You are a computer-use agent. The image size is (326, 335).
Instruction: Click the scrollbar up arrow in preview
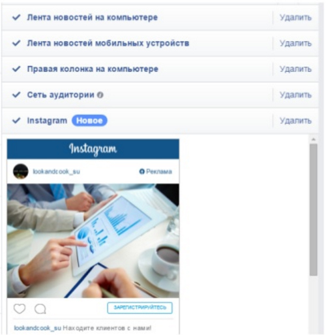tap(314, 139)
